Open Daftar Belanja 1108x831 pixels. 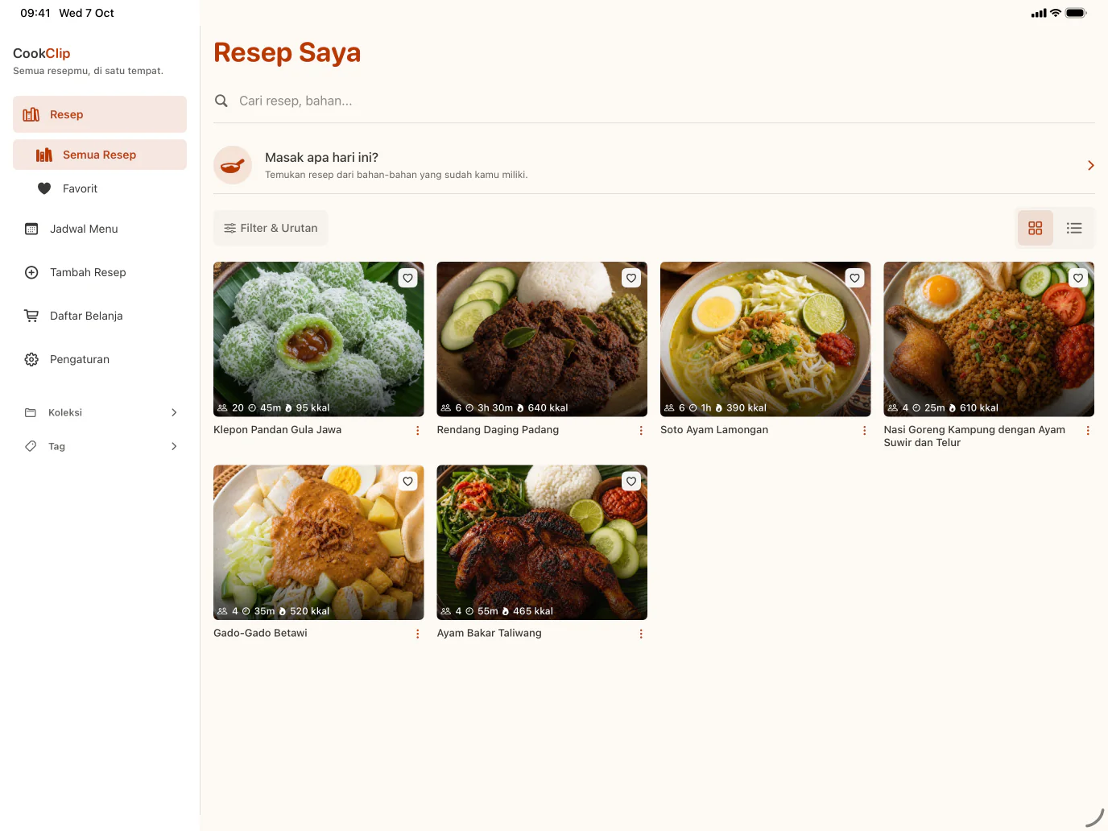click(100, 316)
